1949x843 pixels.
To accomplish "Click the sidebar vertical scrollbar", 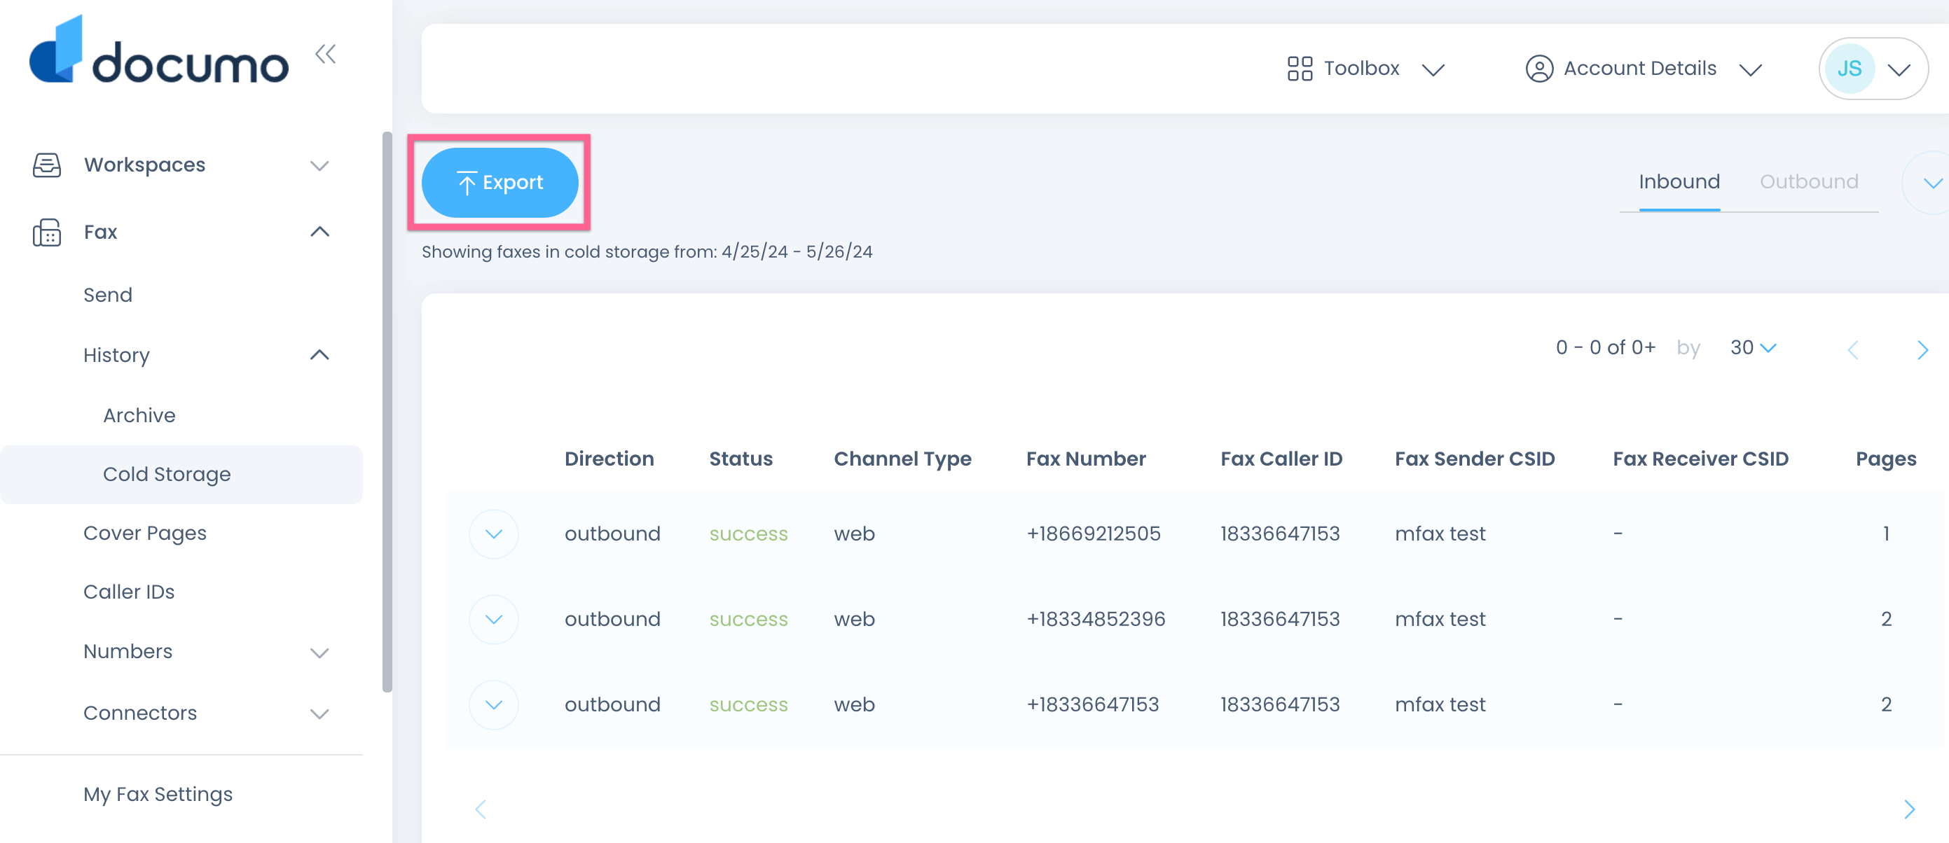I will 387,412.
